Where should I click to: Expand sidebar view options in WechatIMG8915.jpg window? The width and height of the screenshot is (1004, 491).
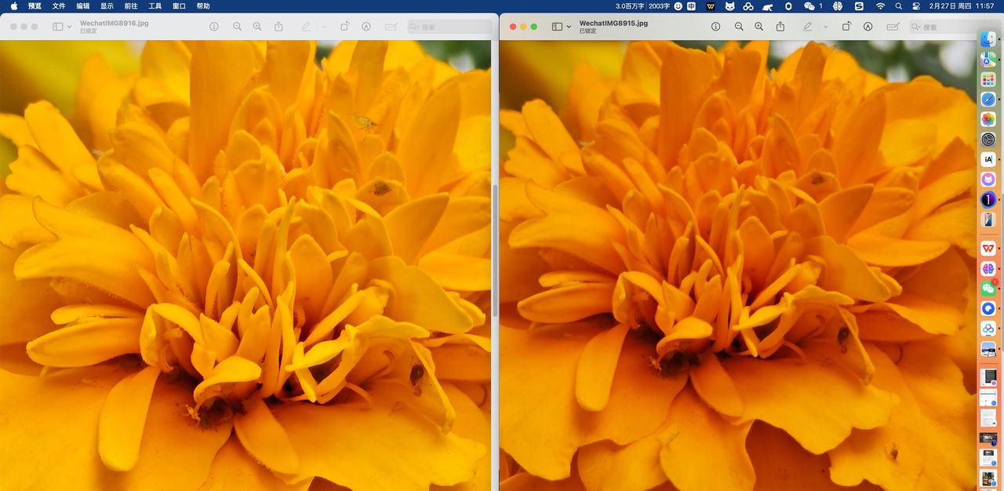point(569,27)
